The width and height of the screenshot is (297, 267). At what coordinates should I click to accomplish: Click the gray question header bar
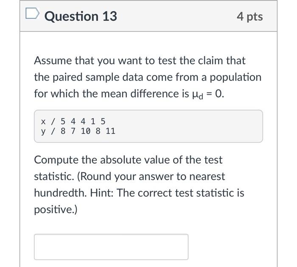click(x=148, y=16)
